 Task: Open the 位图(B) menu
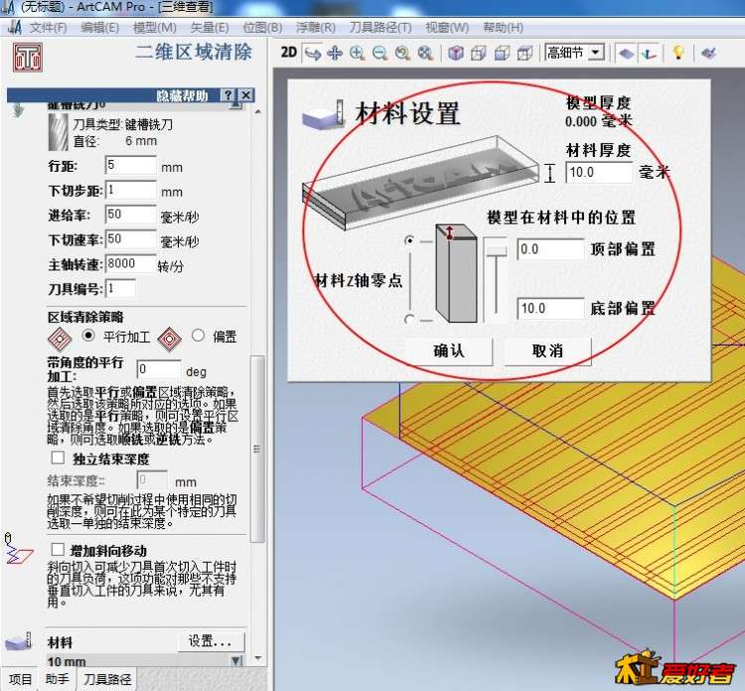coord(263,28)
